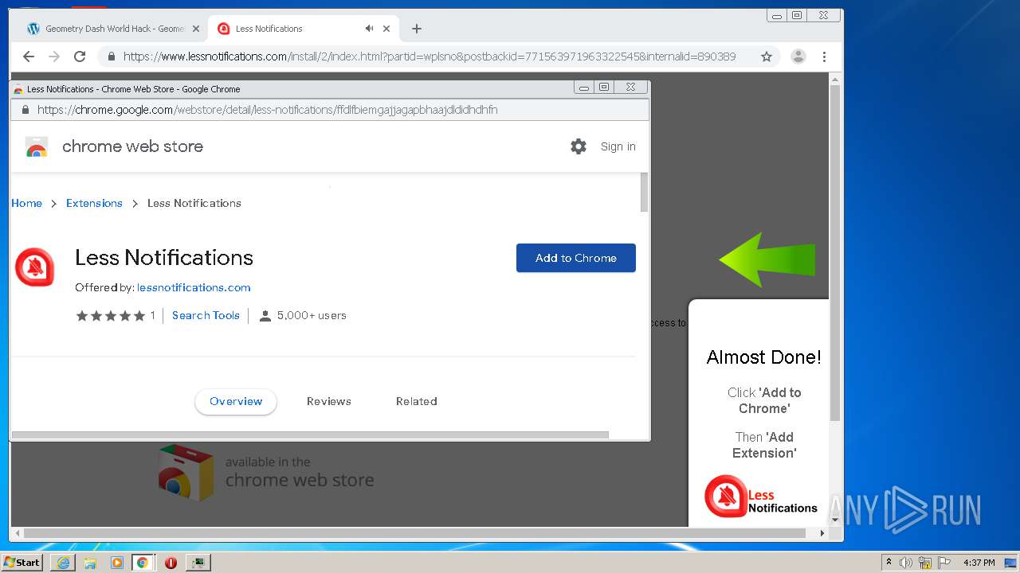Click the five-star rating
Viewport: 1020px width, 573px height.
pos(111,316)
